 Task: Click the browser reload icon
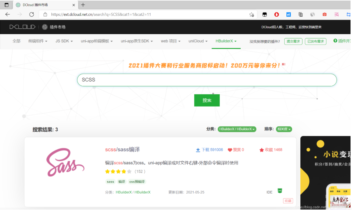click(31, 14)
